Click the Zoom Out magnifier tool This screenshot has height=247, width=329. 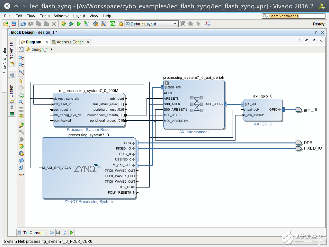[21, 65]
